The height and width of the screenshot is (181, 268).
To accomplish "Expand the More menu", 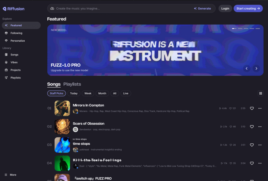I will pyautogui.click(x=10, y=175).
